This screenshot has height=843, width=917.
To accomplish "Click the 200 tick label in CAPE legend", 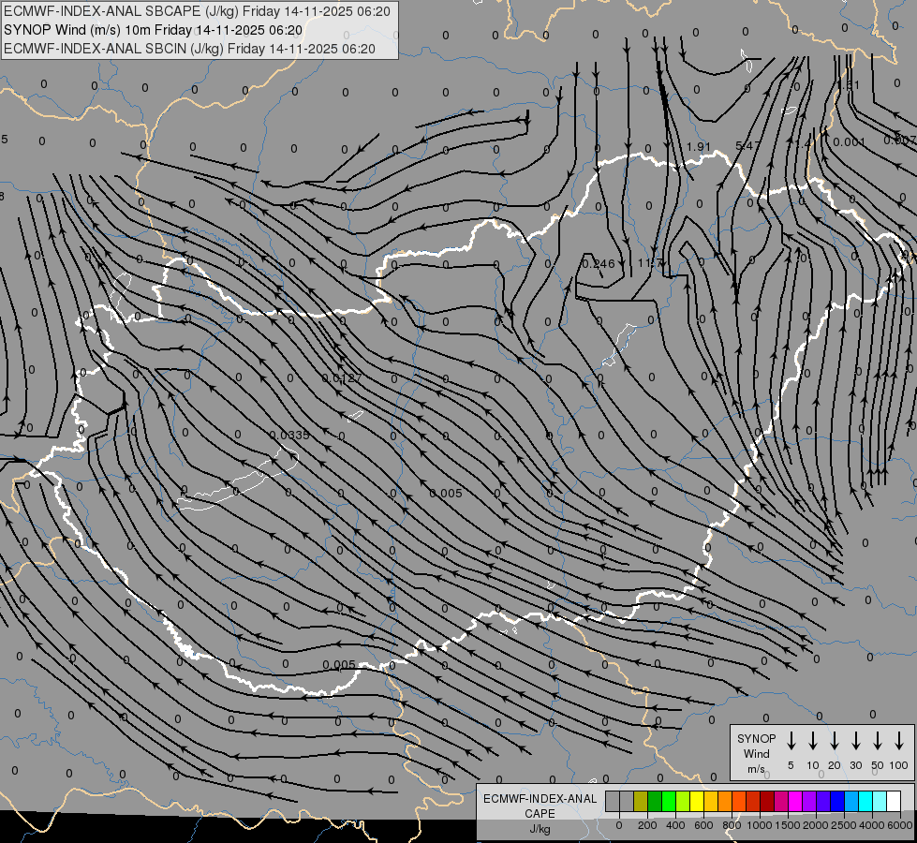I will (x=647, y=825).
